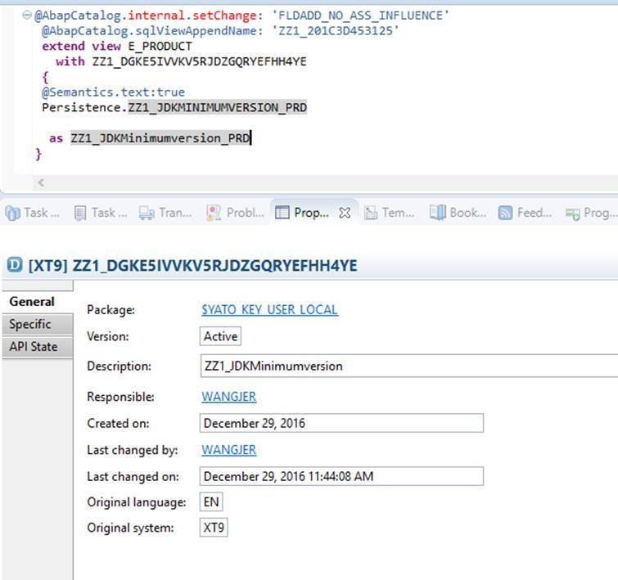Click the sqlViewAppendName value 'ZZ1_201C3D453125'
The image size is (618, 580).
(335, 31)
